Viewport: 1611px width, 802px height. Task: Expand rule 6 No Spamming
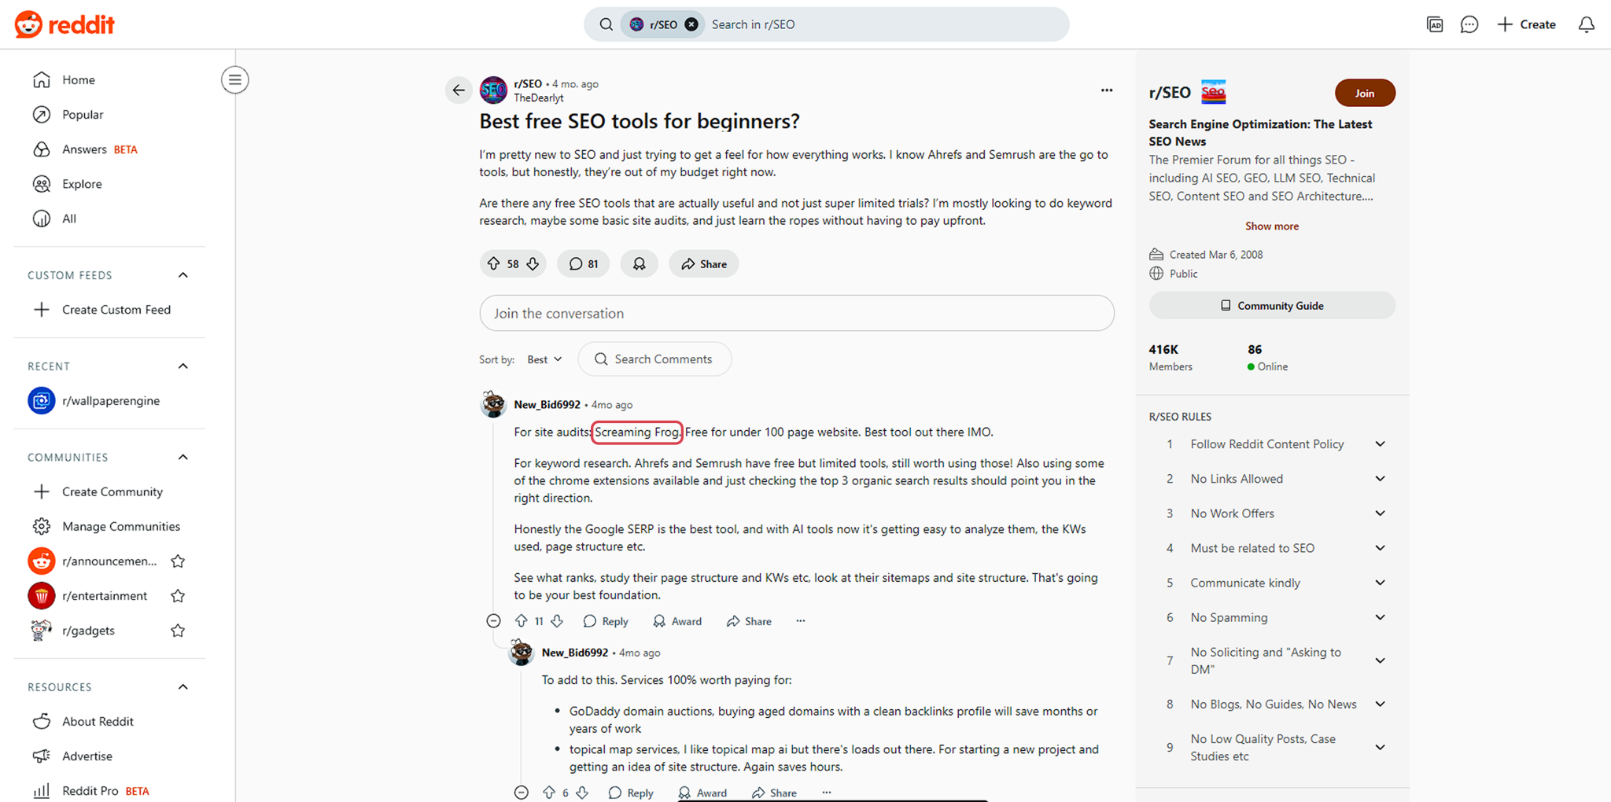point(1380,617)
